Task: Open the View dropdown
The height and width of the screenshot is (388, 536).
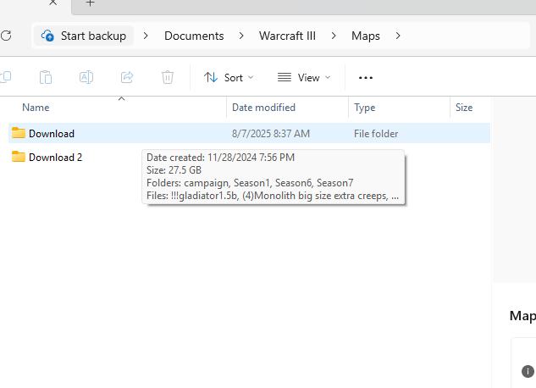Action: (x=304, y=78)
